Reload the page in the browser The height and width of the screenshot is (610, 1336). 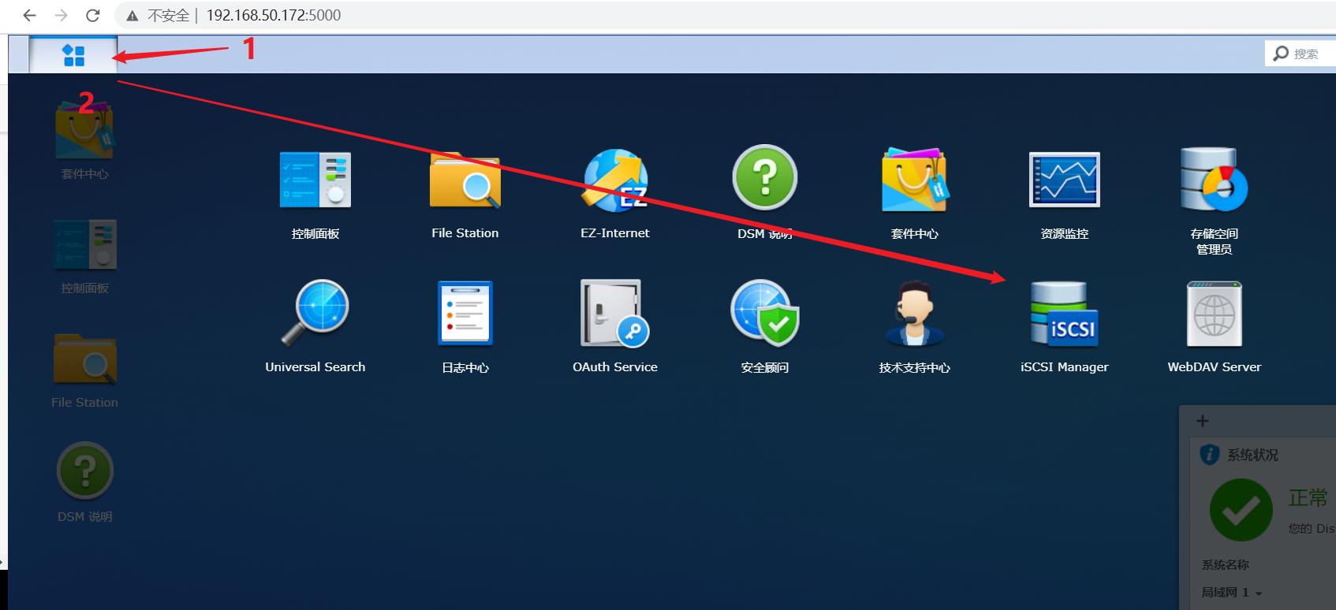(x=92, y=15)
